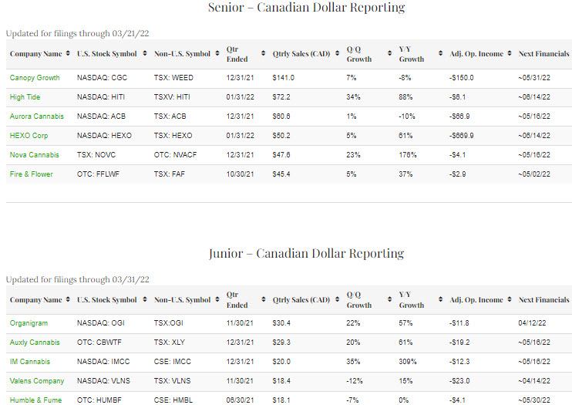
Task: Click Junior table Company Name sort icon
Action: pyautogui.click(x=68, y=300)
